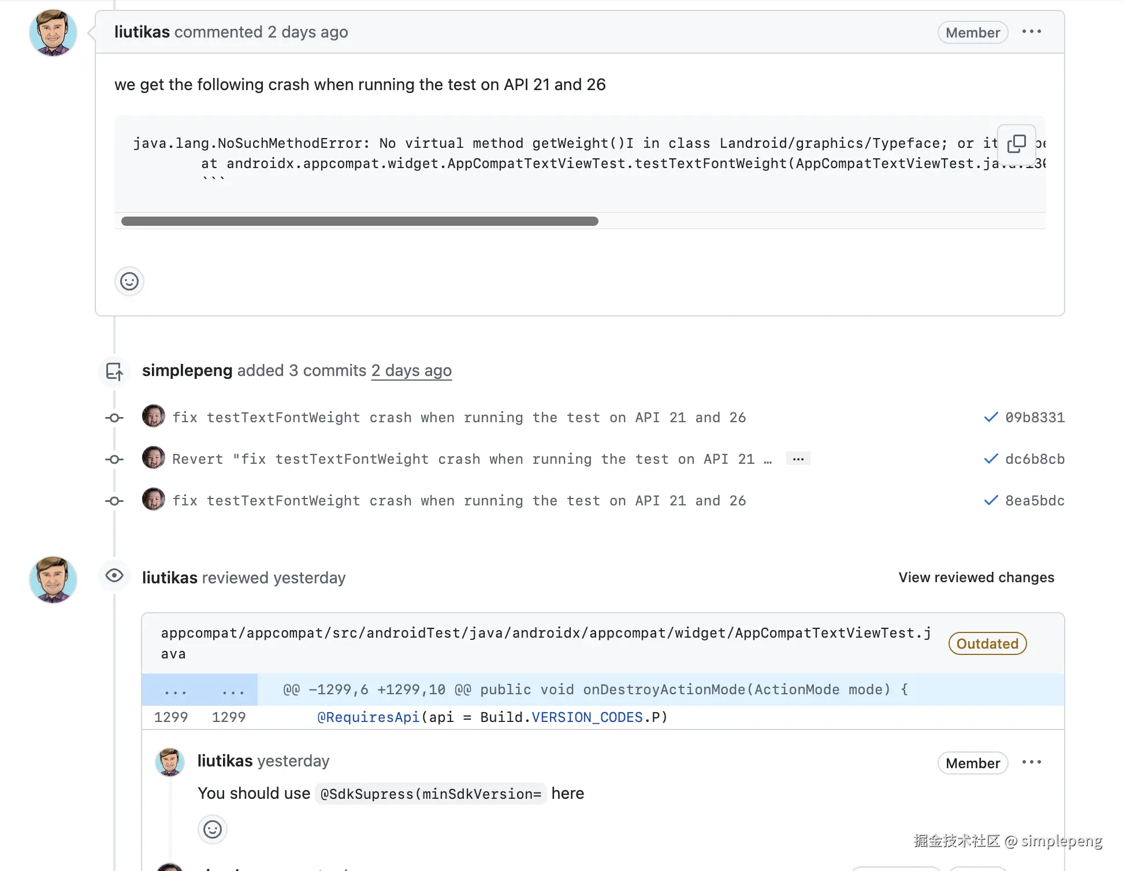Click the eye review icon beside liutikas reviewed
1123x871 pixels.
tap(114, 576)
